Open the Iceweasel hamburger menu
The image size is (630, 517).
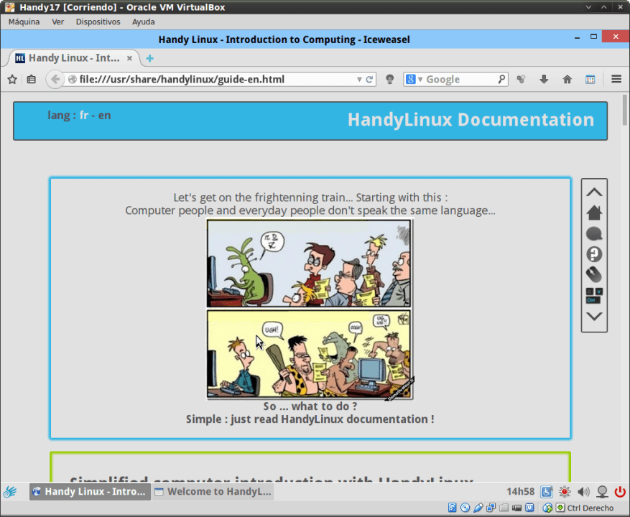pyautogui.click(x=616, y=79)
